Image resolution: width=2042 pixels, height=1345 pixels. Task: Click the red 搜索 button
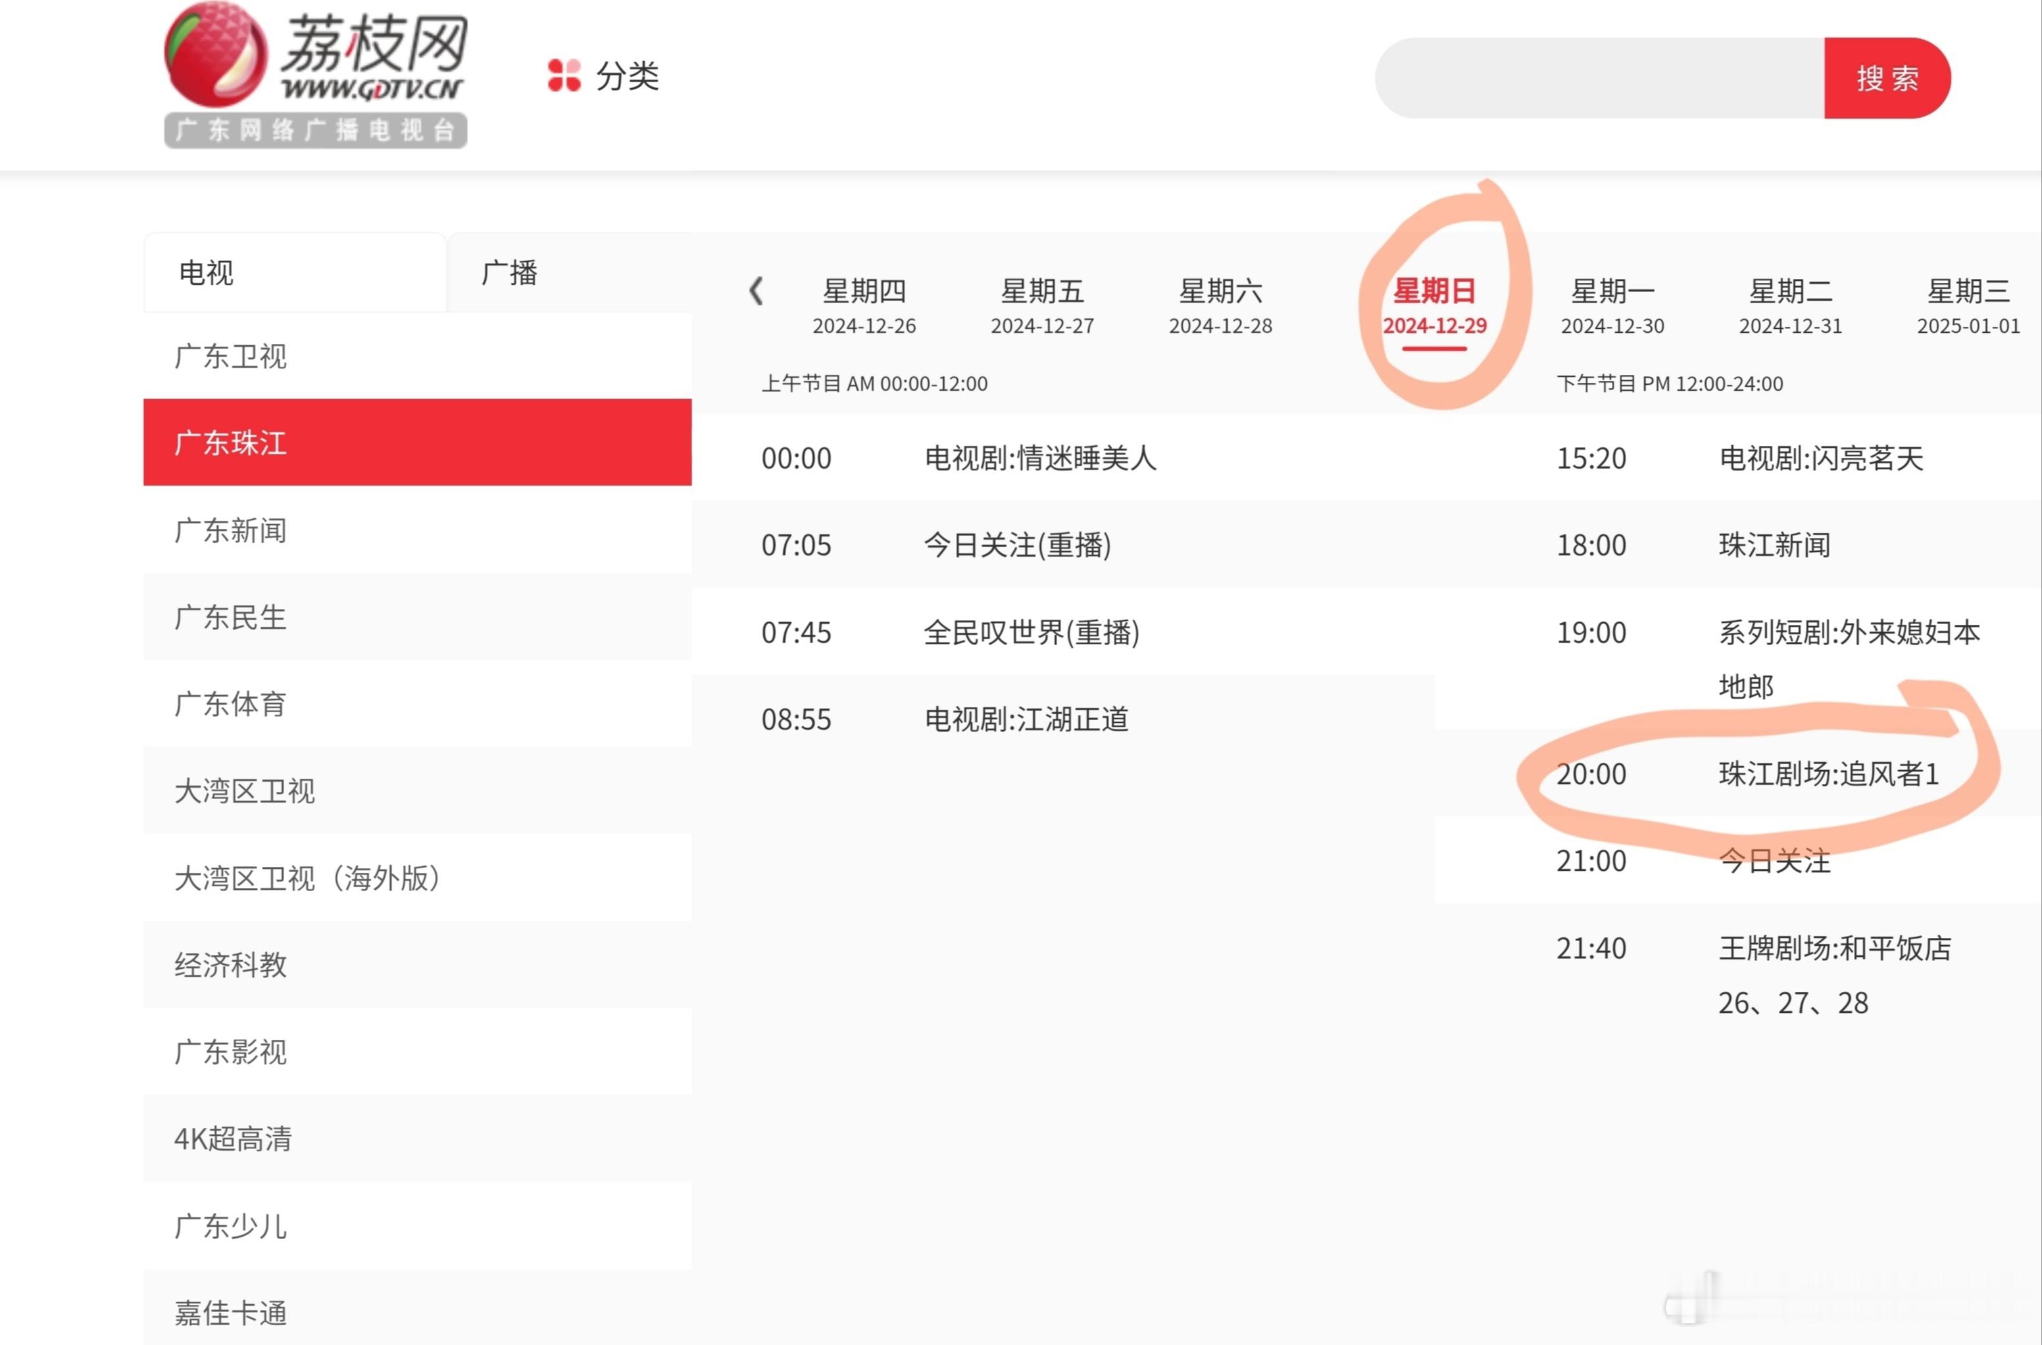(1887, 78)
